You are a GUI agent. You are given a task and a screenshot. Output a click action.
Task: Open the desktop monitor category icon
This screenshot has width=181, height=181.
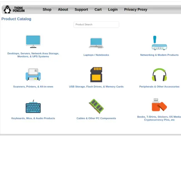pyautogui.click(x=33, y=42)
